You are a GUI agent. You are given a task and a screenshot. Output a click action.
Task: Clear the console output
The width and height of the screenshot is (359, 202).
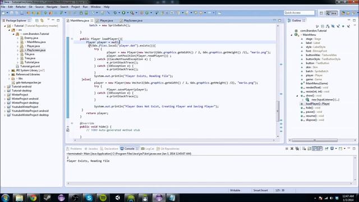click(x=304, y=149)
